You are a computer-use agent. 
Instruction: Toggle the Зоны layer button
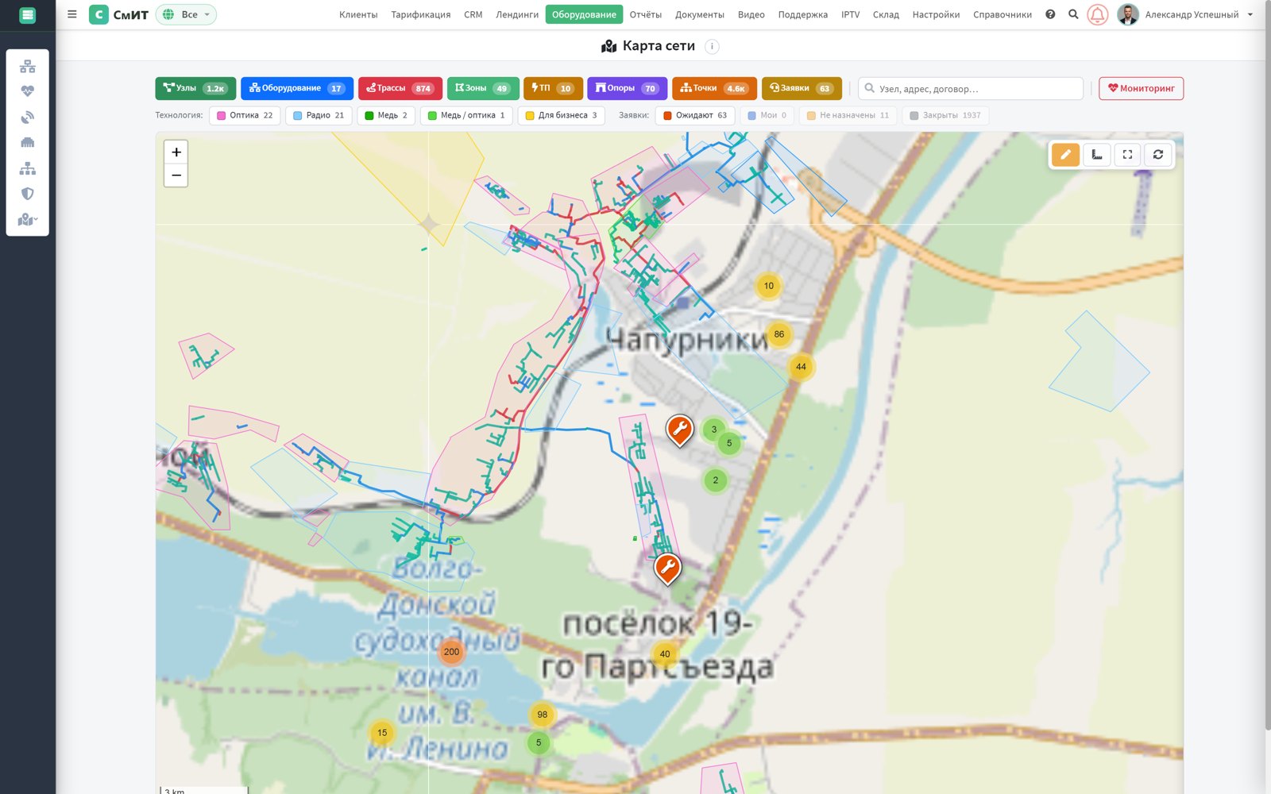[483, 88]
